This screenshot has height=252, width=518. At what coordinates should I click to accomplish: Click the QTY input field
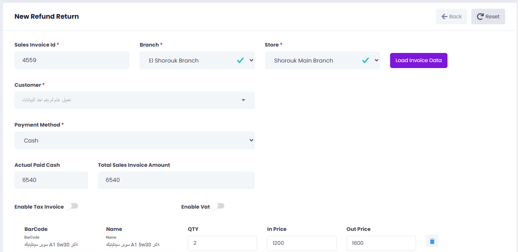point(222,243)
